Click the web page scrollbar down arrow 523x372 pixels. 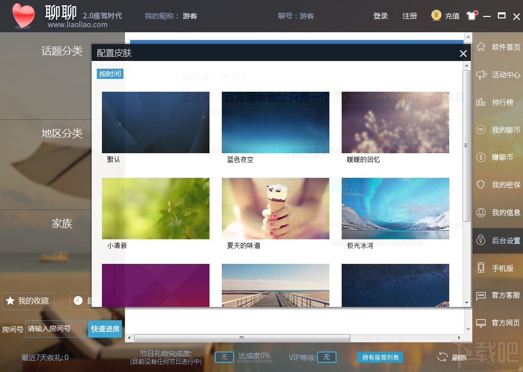pos(468,329)
